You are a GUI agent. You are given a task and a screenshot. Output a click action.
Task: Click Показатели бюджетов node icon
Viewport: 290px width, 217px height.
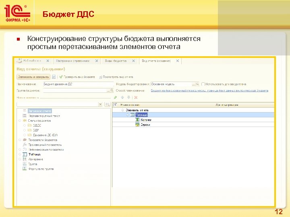coord(25,140)
